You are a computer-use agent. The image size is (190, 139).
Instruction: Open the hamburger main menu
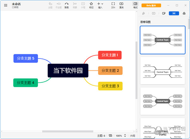[5, 5]
